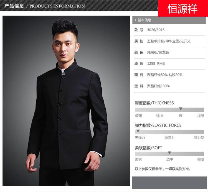Image resolution: width=208 pixels, height=192 pixels.
Task: Click the 恒源祥 red brand logo
Action: (183, 8)
